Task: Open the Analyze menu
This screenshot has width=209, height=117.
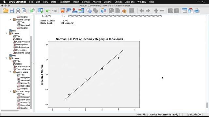Action: click(97, 2)
